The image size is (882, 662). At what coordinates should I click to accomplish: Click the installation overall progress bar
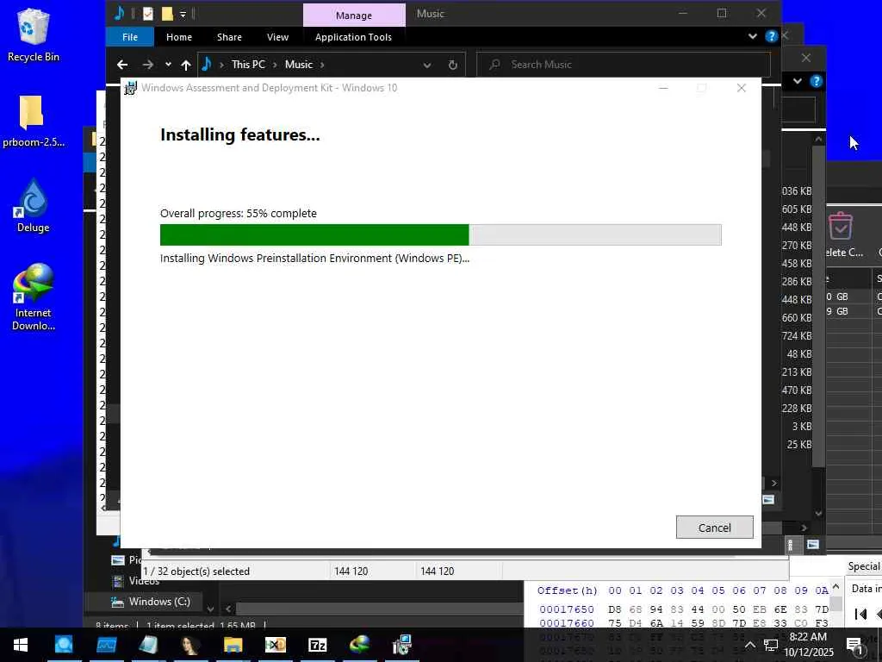tap(440, 234)
